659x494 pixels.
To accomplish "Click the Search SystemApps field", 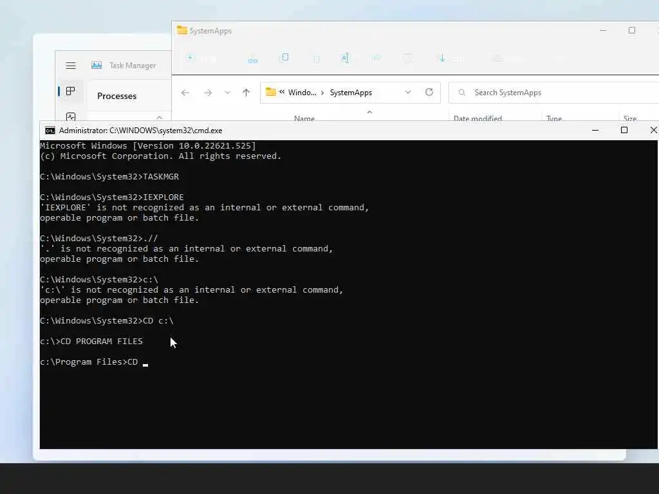I will coord(553,93).
